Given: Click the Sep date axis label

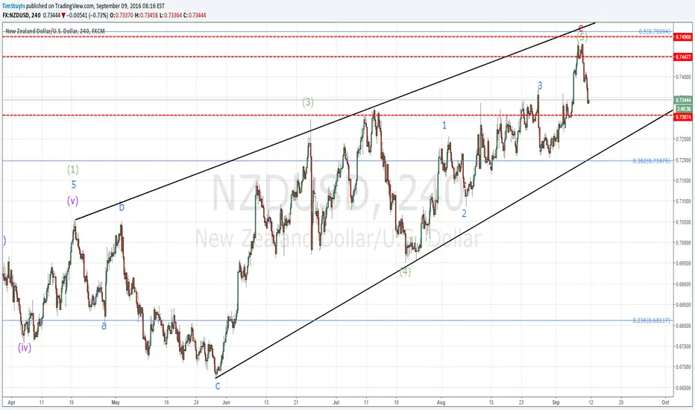Looking at the screenshot, I should pos(556,403).
